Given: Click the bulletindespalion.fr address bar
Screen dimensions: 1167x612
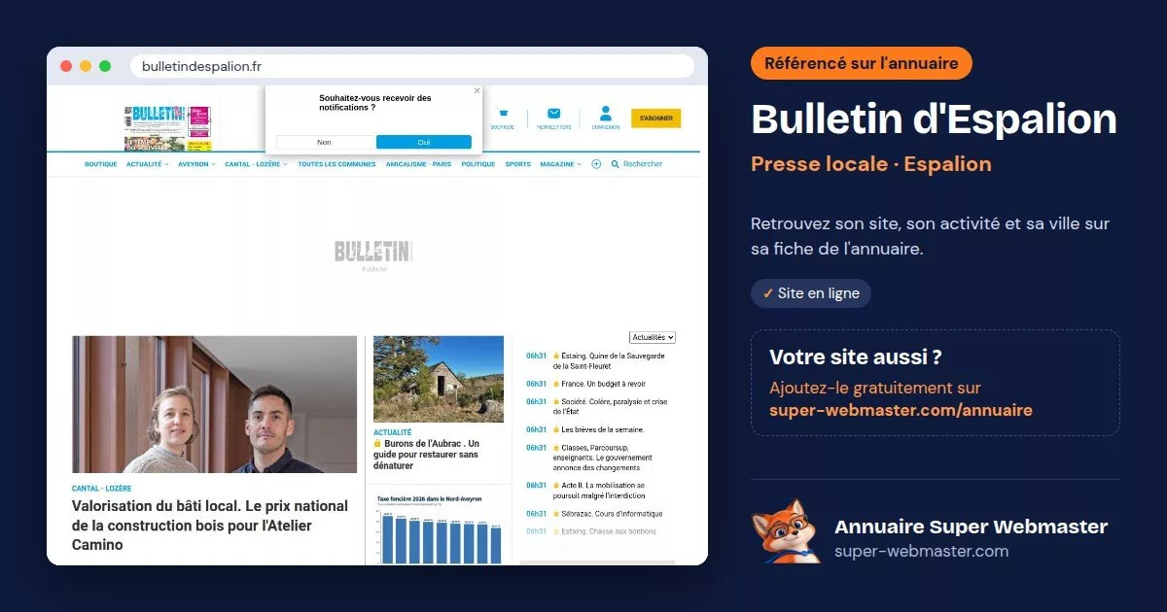Looking at the screenshot, I should click(411, 66).
